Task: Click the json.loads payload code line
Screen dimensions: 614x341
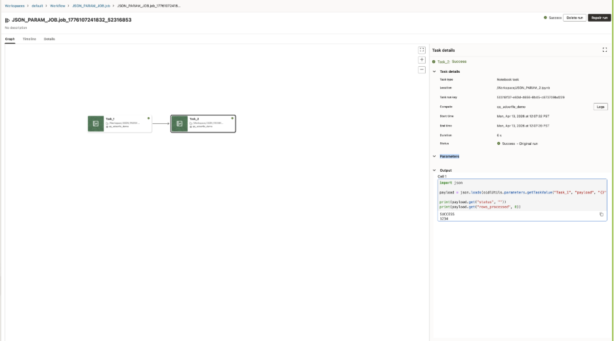Action: (x=523, y=193)
